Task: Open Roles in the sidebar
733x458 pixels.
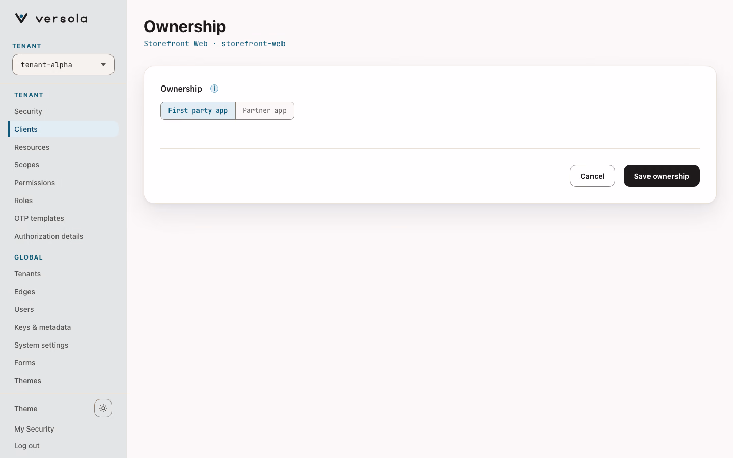Action: click(63, 201)
